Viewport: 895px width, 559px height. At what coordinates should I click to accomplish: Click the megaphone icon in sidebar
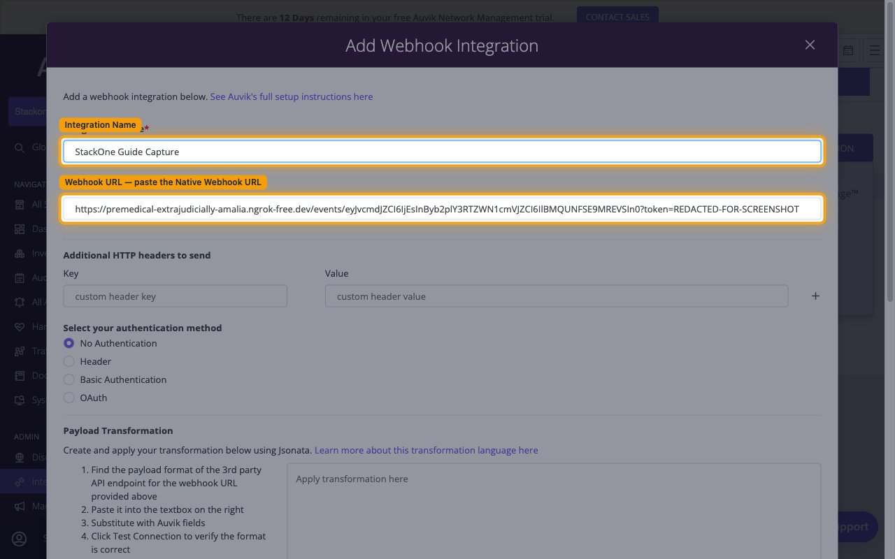(x=20, y=507)
